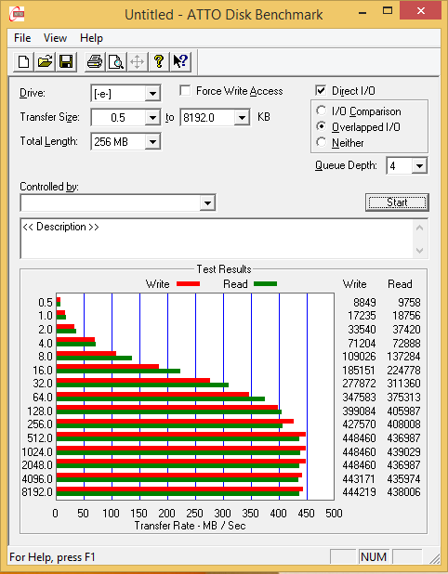Close the ATTO Disk Benchmark window
Viewport: 448px width, 574px height.
coord(420,11)
